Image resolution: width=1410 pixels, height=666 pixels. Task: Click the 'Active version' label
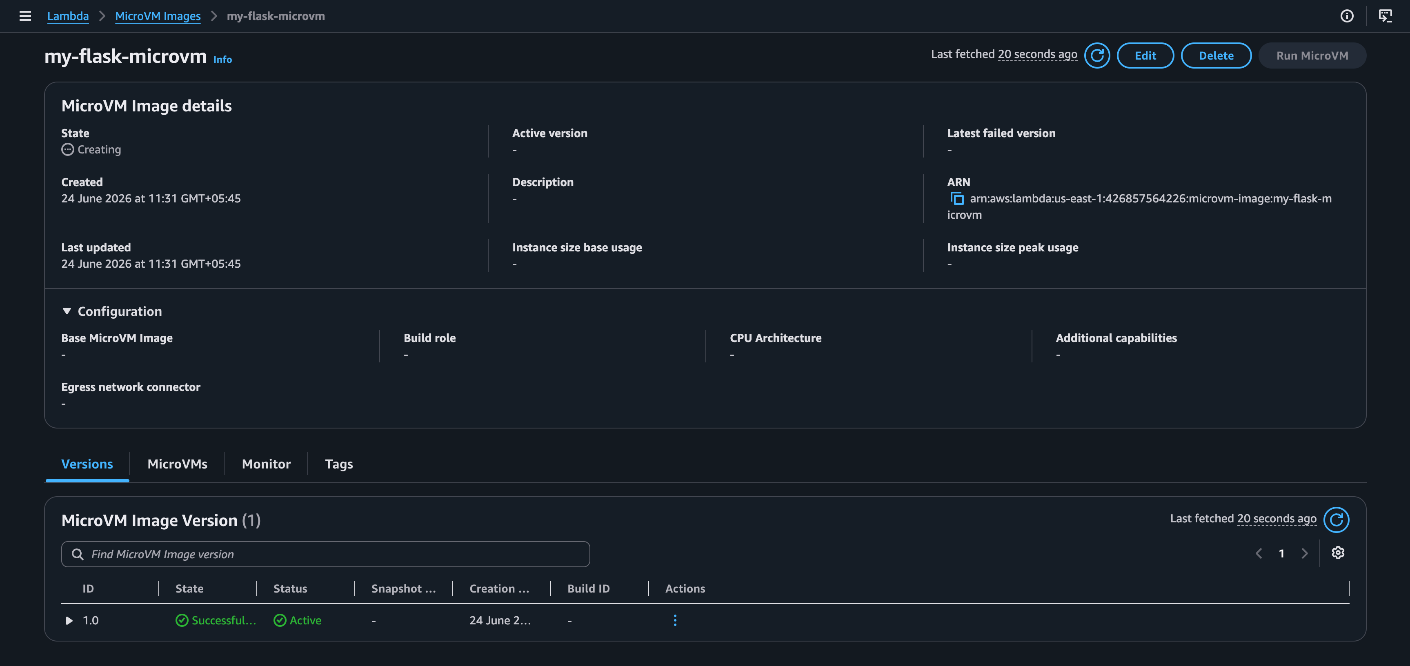coord(549,133)
